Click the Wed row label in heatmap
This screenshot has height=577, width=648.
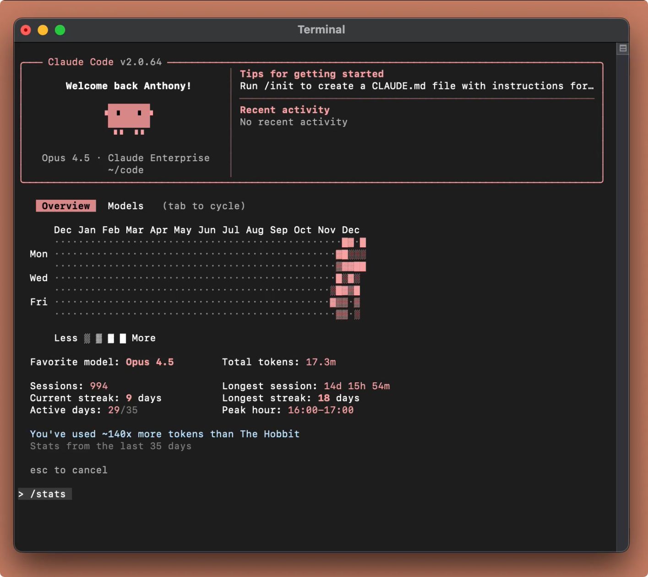click(x=39, y=278)
